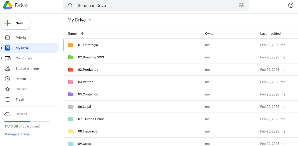
Task: Click the red 03.Productos folder icon
Action: (x=71, y=69)
